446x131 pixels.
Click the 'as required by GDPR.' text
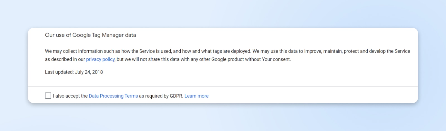161,96
